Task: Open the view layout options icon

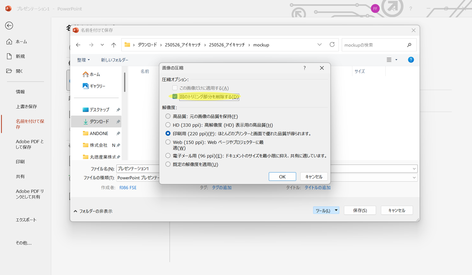Action: [389, 60]
